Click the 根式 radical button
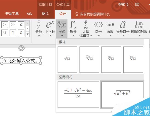 pos(62,28)
